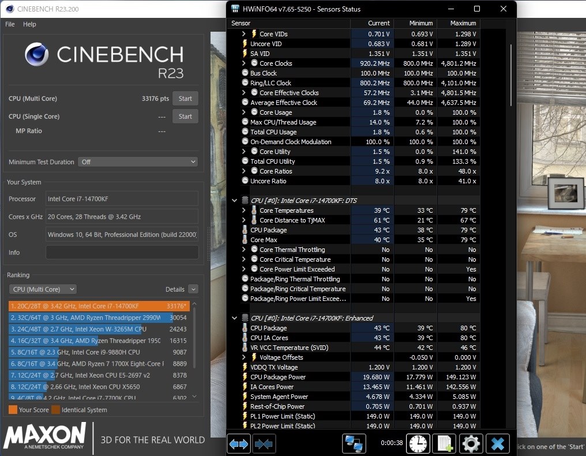Click the chip icon beside CPU DTS section header

pyautogui.click(x=245, y=201)
